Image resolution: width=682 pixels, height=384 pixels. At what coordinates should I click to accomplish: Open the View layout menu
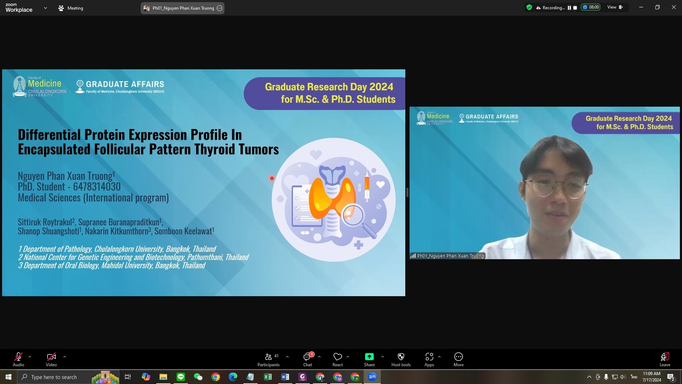(615, 7)
